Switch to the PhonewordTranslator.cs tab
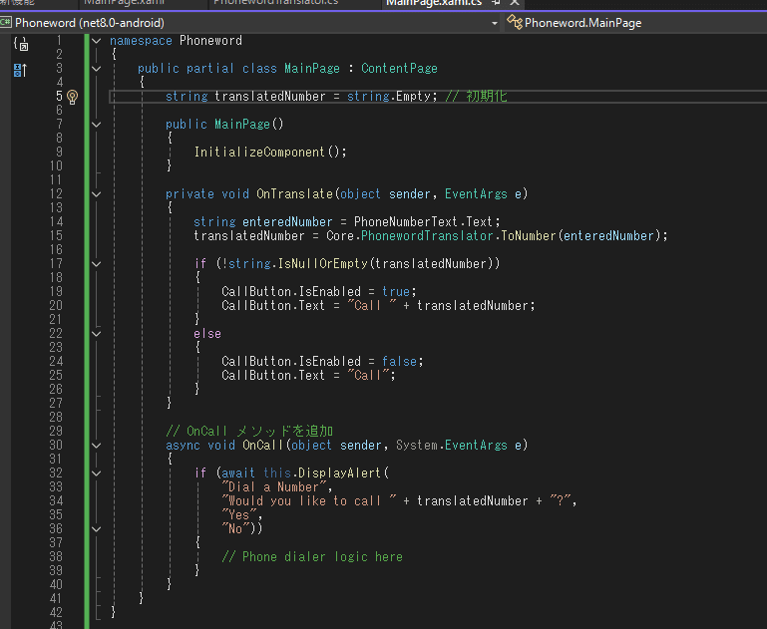The image size is (767, 629). point(275,2)
